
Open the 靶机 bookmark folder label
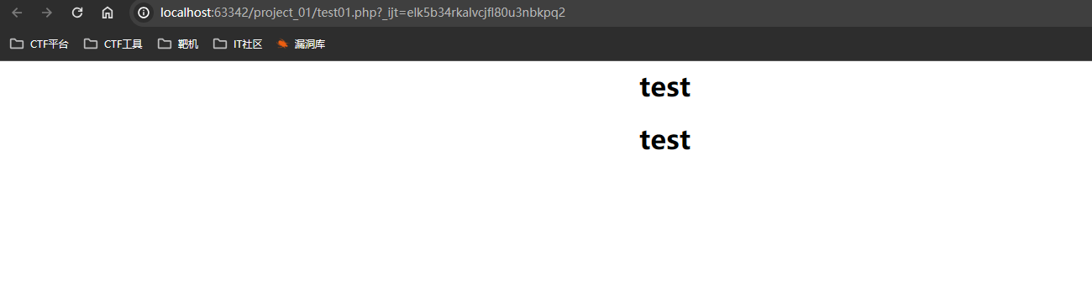click(188, 44)
